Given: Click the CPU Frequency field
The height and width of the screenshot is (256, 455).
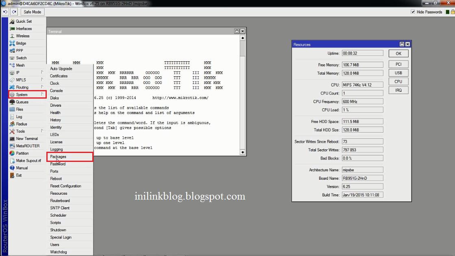Looking at the screenshot, I should pyautogui.click(x=362, y=102).
